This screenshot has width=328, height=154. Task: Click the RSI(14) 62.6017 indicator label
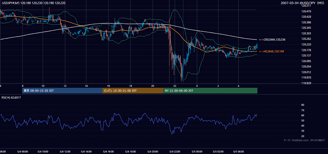(11, 98)
